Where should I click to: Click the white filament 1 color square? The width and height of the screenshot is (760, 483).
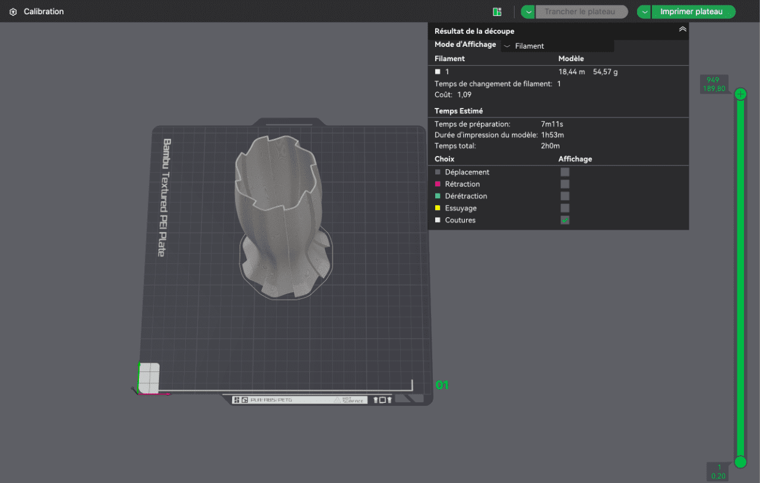[x=438, y=72]
